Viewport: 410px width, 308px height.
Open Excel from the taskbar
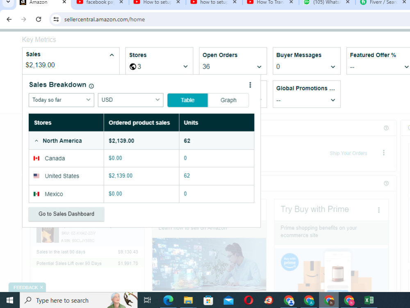pos(369,300)
